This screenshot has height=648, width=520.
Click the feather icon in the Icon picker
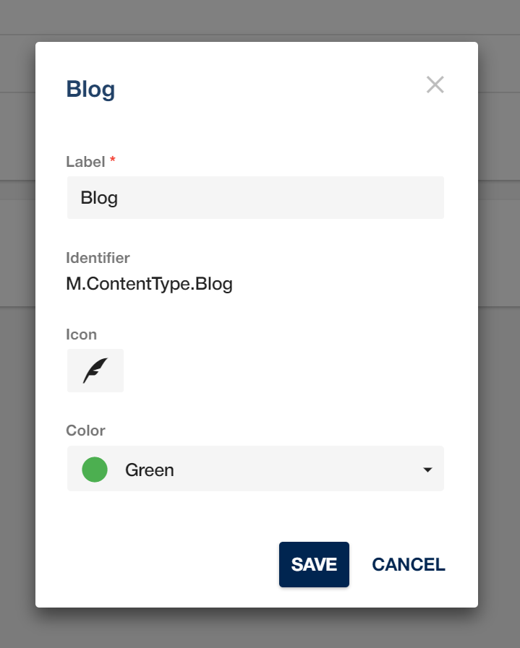[x=95, y=370]
